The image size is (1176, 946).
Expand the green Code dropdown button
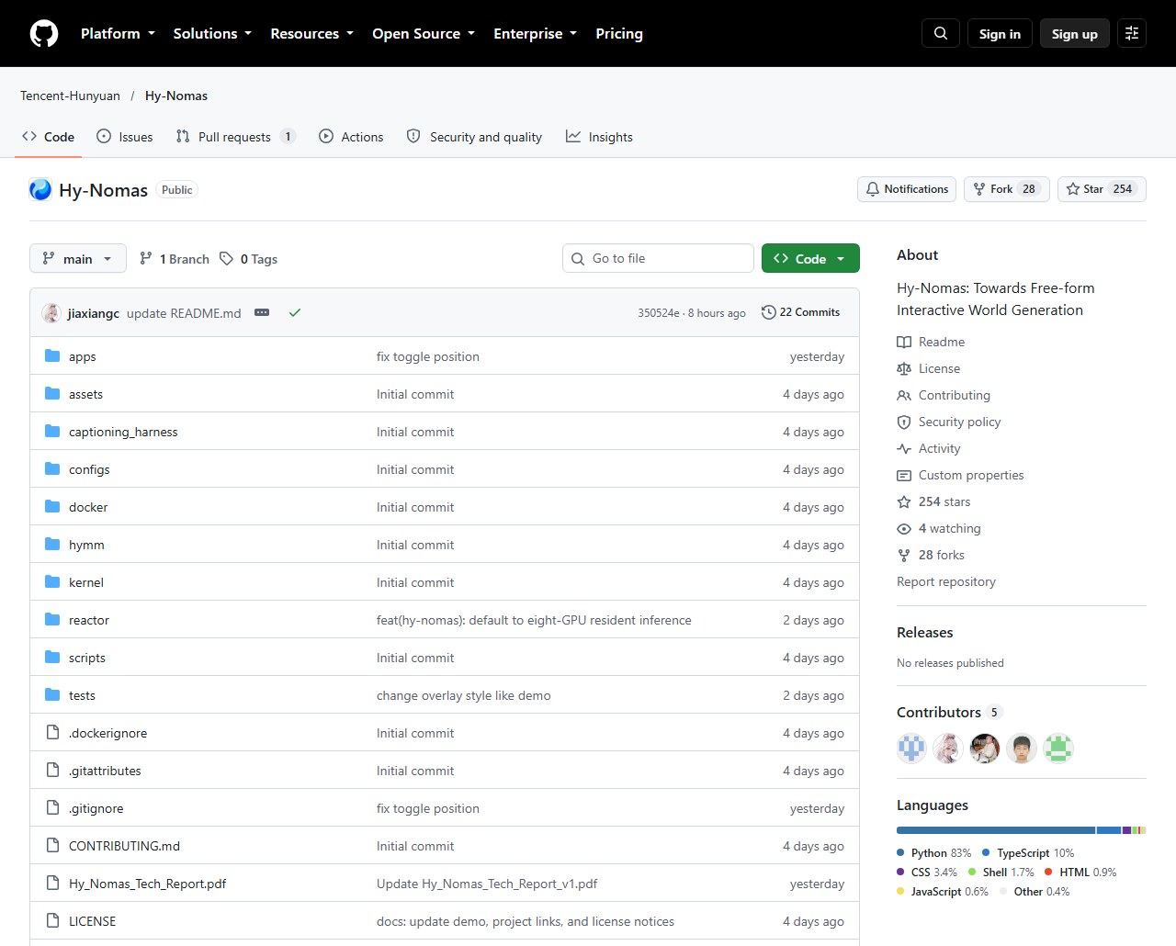pos(810,259)
